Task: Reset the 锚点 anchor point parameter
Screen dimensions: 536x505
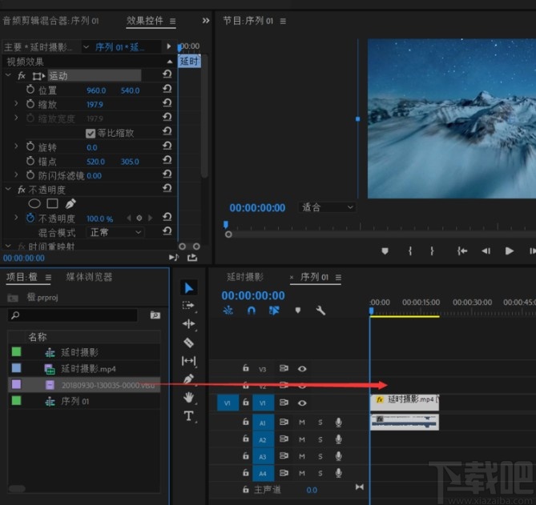Action: pos(167,160)
